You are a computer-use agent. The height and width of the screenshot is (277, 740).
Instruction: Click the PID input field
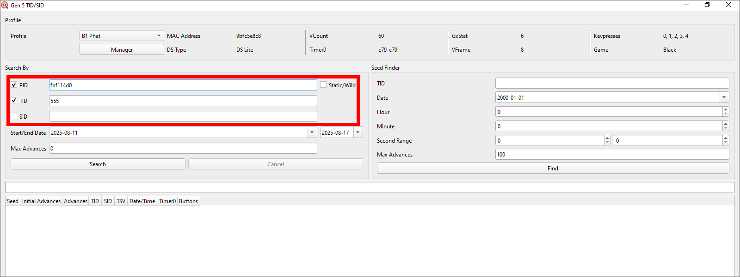click(183, 85)
